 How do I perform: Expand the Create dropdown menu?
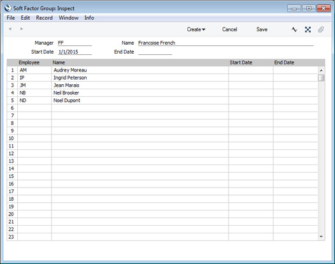[196, 29]
